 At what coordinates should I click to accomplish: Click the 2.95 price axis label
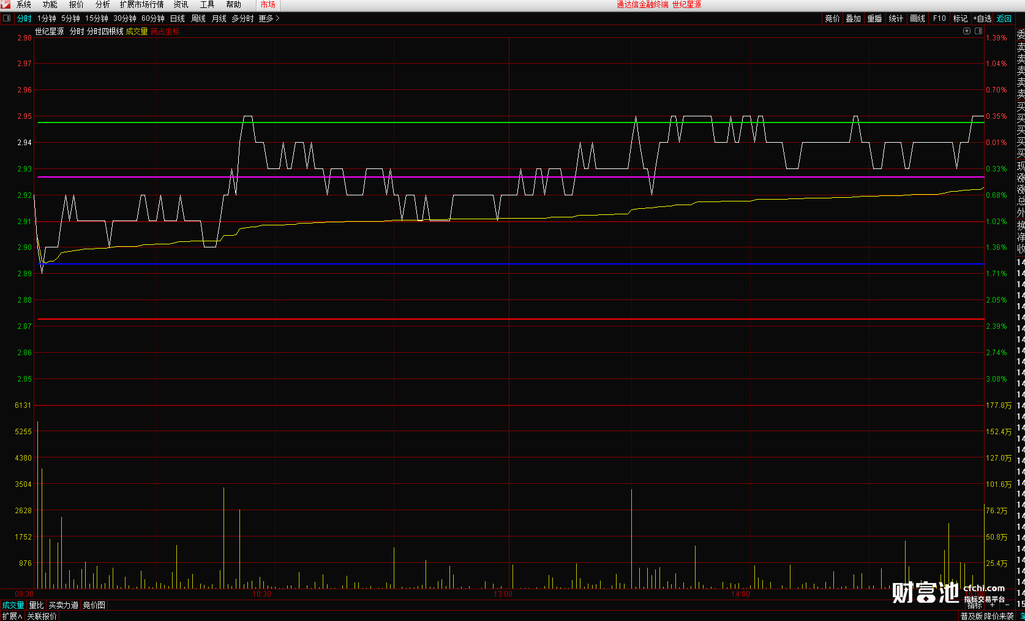(24, 116)
